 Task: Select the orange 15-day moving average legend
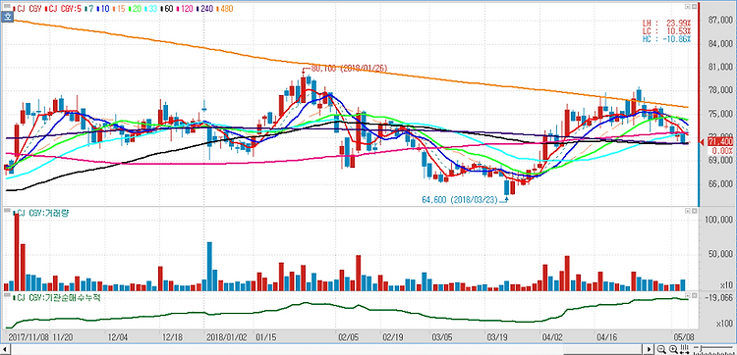click(119, 9)
